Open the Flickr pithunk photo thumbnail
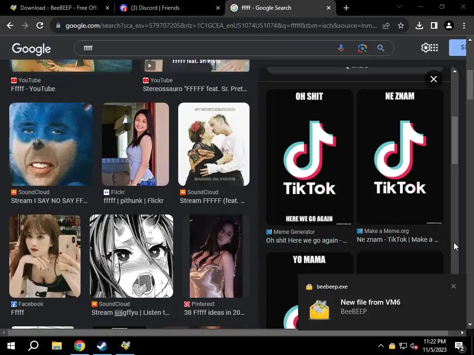The height and width of the screenshot is (355, 474). [x=136, y=144]
